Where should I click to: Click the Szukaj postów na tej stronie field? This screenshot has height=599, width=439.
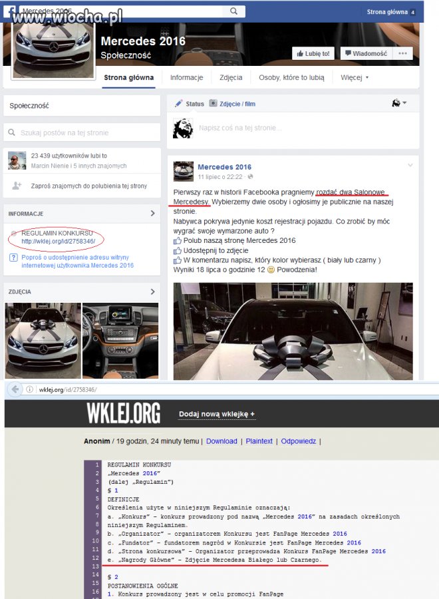click(x=82, y=132)
